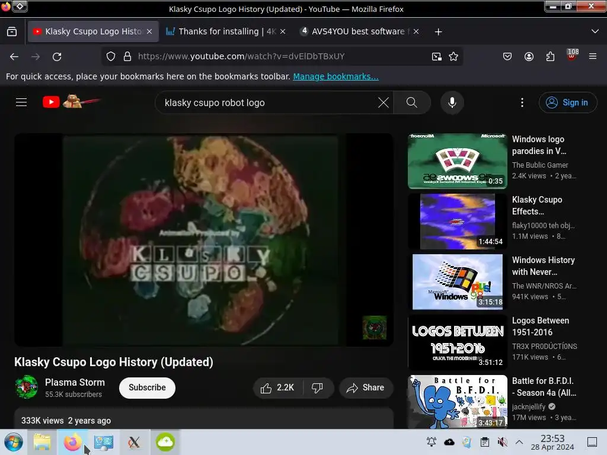
Task: Click the padlock site info icon
Action: (x=127, y=56)
